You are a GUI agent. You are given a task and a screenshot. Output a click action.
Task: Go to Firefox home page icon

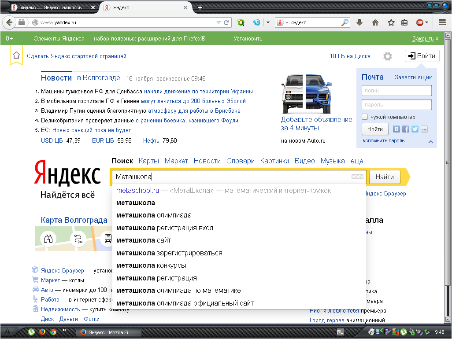tap(375, 22)
